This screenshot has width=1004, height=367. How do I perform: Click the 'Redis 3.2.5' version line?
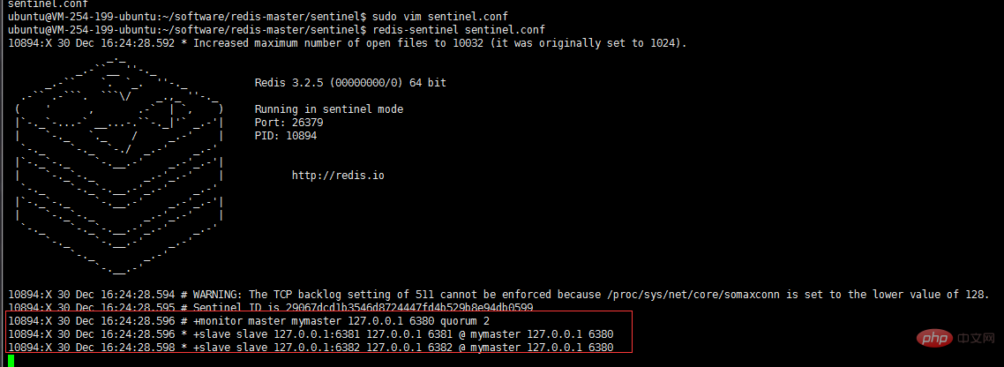tap(350, 83)
